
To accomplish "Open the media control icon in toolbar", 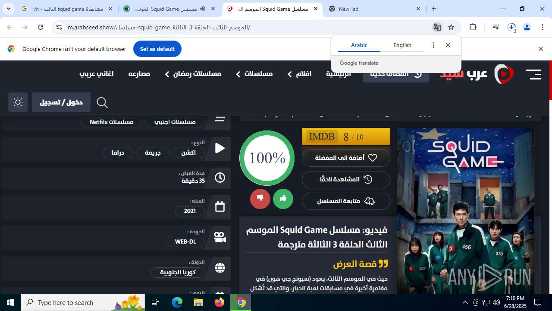I will tap(496, 27).
